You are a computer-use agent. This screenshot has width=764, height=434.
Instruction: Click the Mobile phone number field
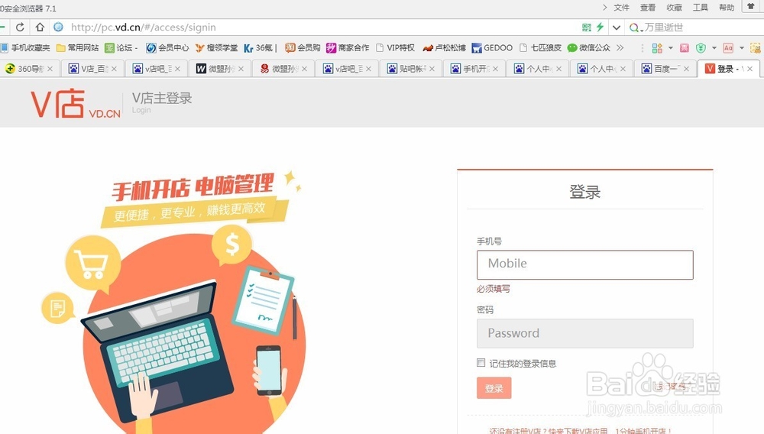[584, 264]
